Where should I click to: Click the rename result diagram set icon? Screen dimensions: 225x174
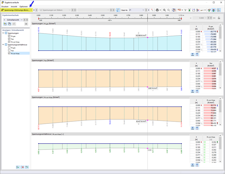point(14,24)
